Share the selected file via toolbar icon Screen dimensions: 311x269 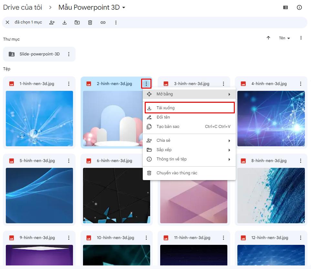[52, 23]
